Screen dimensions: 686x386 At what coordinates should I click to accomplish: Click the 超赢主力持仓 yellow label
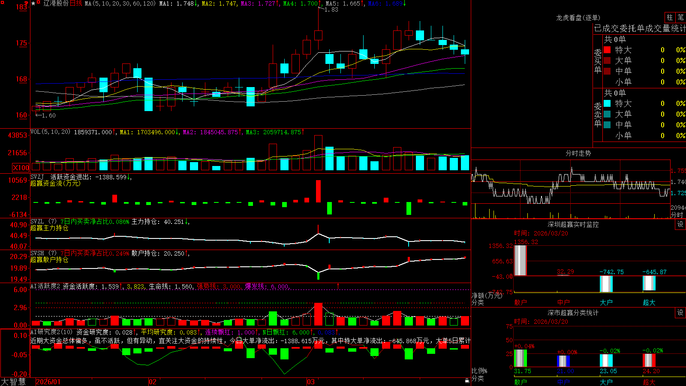click(x=49, y=228)
